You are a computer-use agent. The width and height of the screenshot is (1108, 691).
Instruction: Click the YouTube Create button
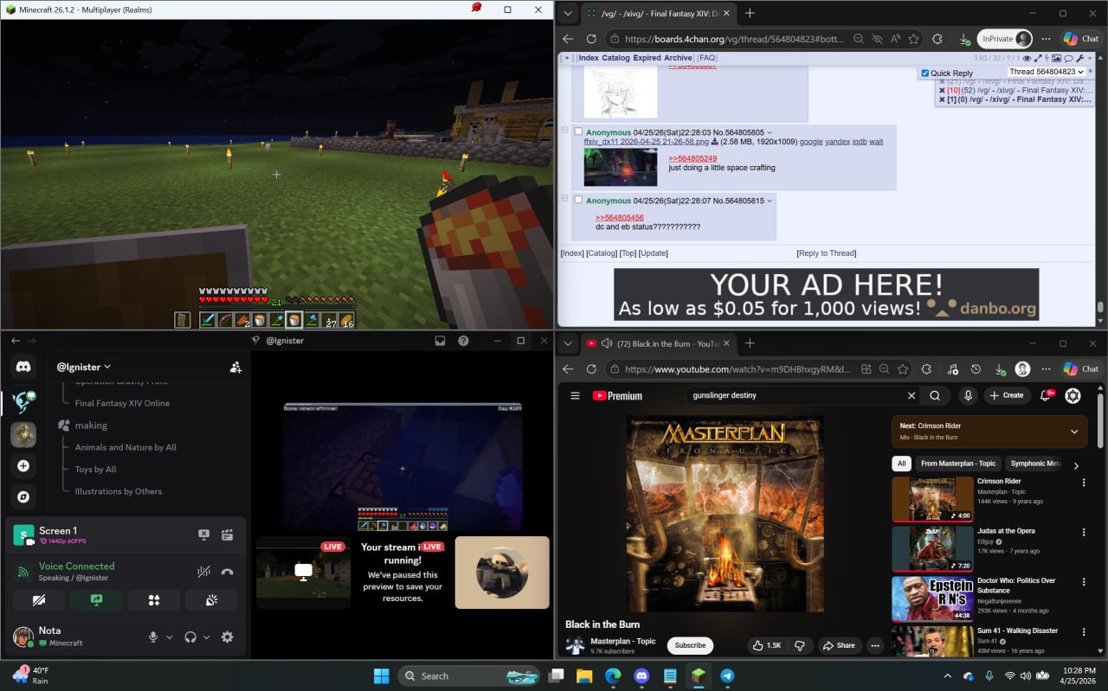coord(1007,395)
